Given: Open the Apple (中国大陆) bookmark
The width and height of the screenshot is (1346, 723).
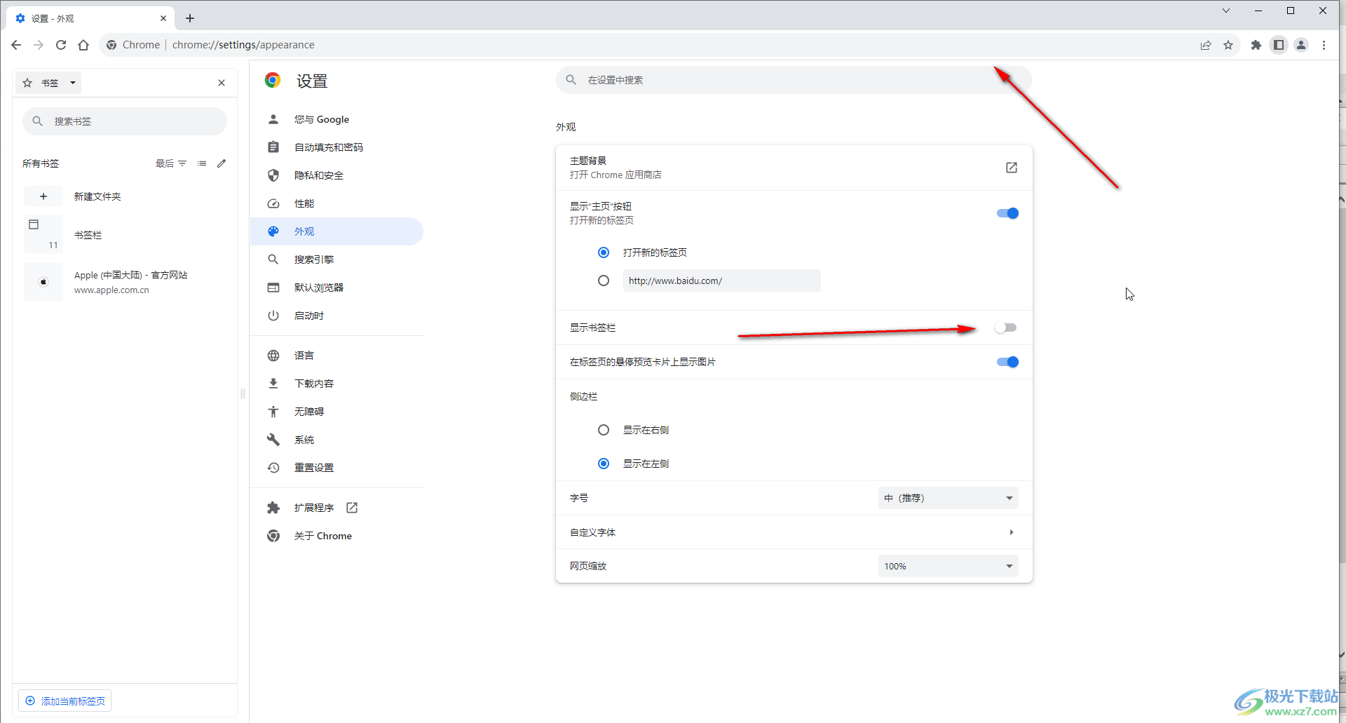Looking at the screenshot, I should 125,282.
